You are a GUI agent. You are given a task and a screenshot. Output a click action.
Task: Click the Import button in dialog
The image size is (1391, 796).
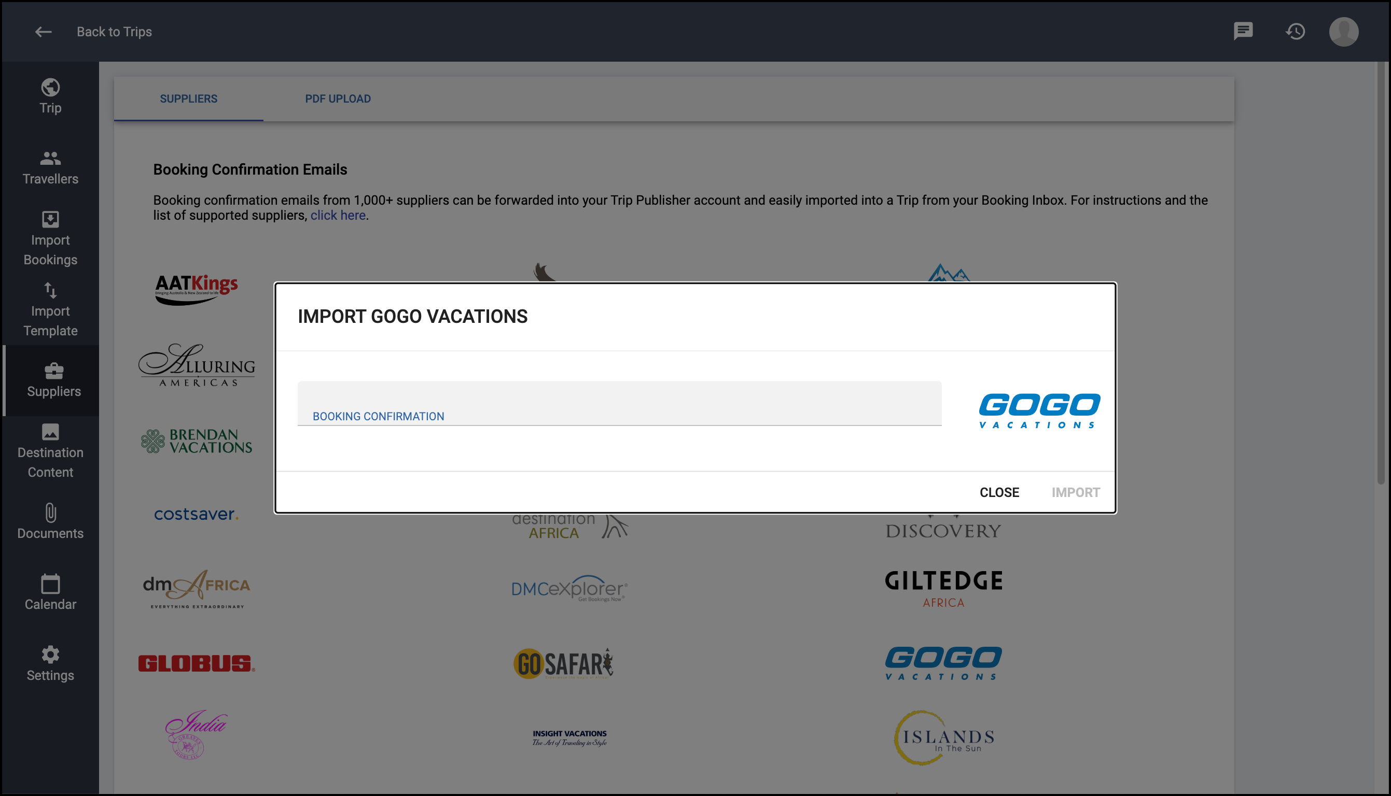coord(1075,493)
